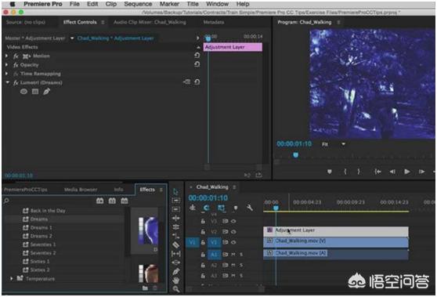This screenshot has height=297, width=437.
Task: Switch to the Media Browser tab
Action: 81,190
